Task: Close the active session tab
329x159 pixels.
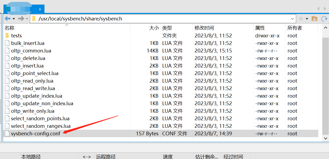Action: pyautogui.click(x=40, y=9)
